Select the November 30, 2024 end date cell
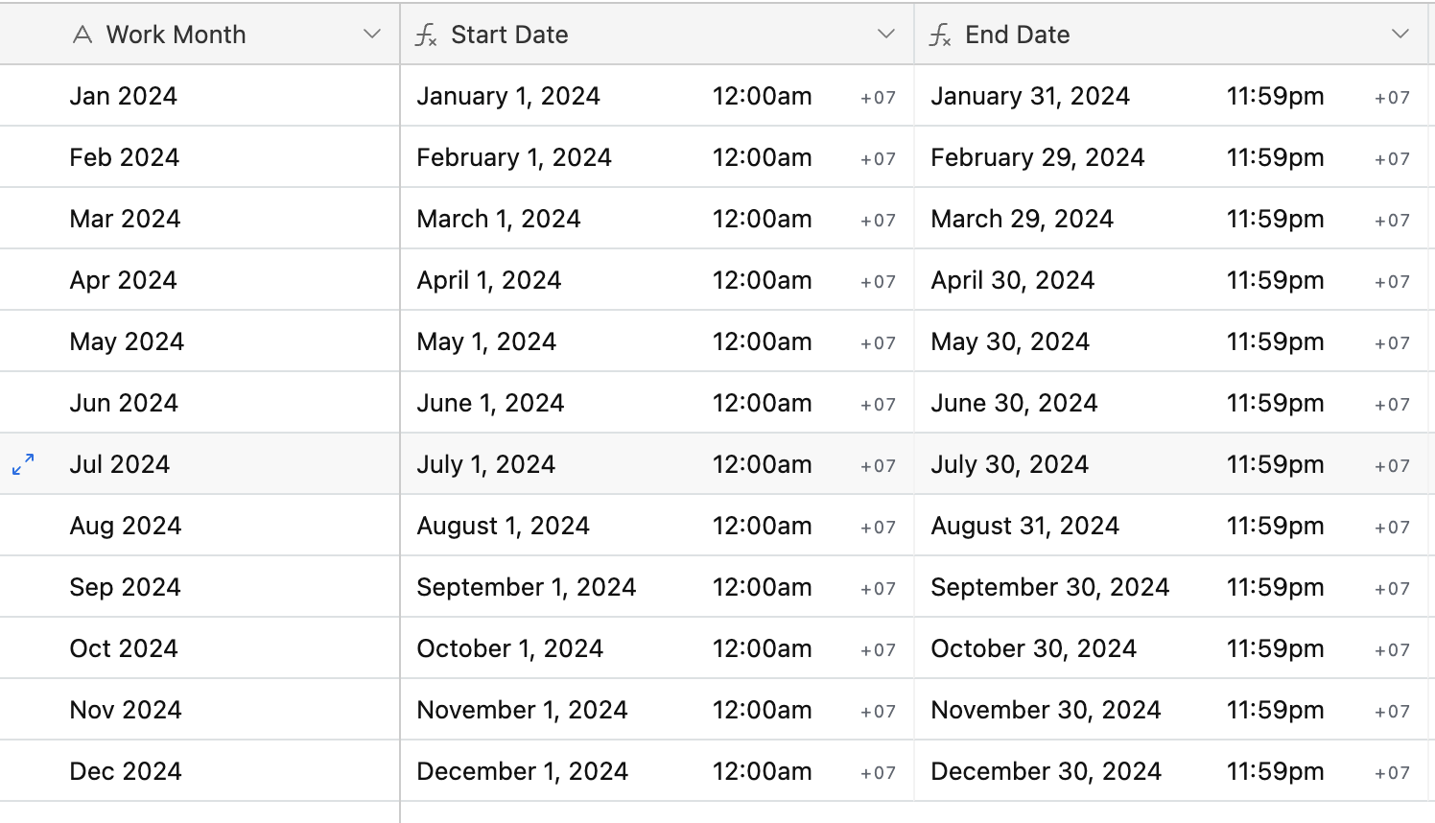The height and width of the screenshot is (823, 1435). tap(1171, 710)
